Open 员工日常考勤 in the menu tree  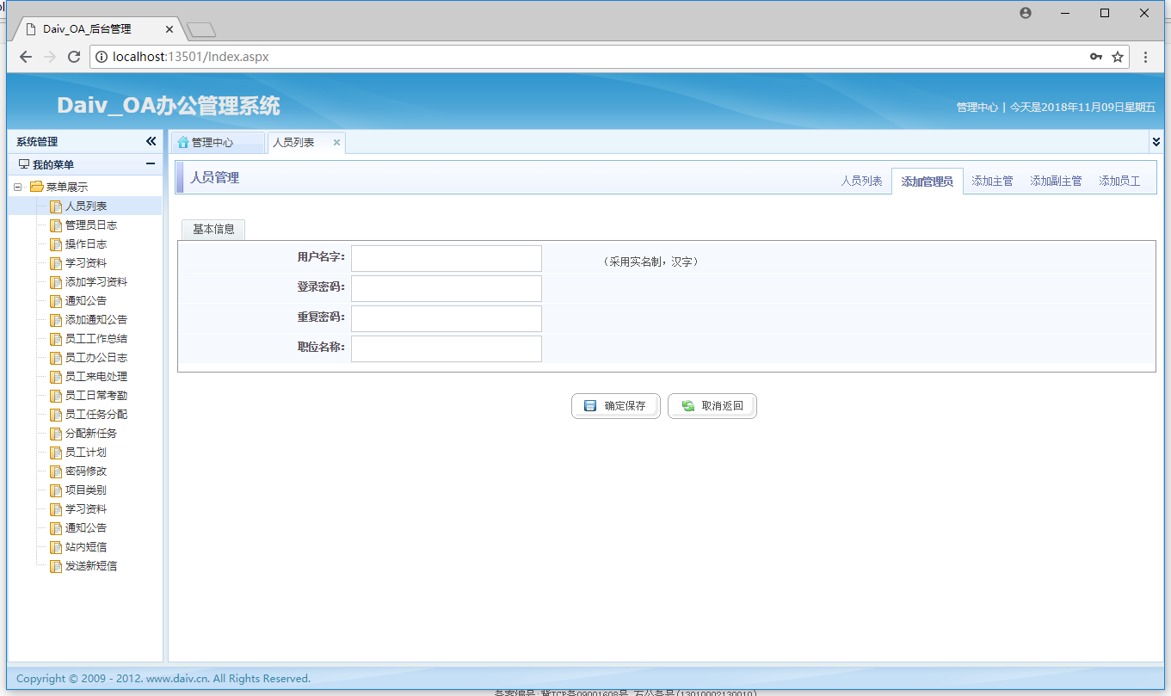click(x=96, y=396)
